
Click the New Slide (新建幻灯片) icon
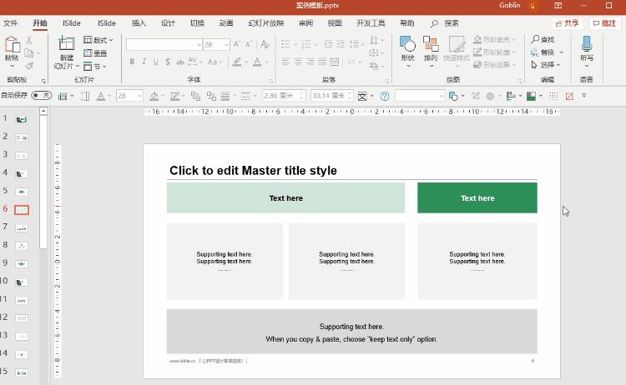(x=65, y=45)
